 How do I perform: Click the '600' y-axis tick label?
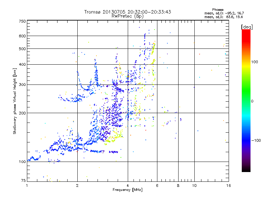[22, 36]
